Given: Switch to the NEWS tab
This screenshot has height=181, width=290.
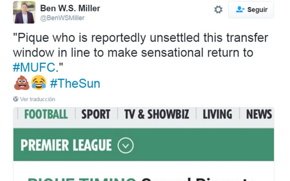Looking at the screenshot, I should [x=259, y=114].
